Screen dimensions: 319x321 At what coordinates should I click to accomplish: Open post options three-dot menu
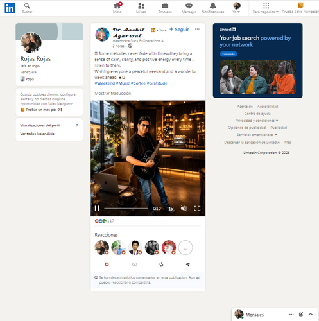(197, 29)
